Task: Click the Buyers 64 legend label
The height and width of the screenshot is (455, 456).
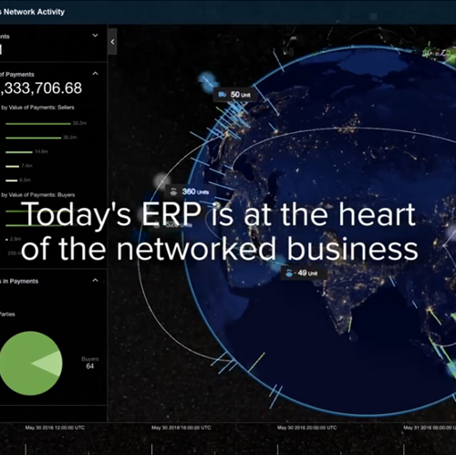Action: pyautogui.click(x=90, y=363)
